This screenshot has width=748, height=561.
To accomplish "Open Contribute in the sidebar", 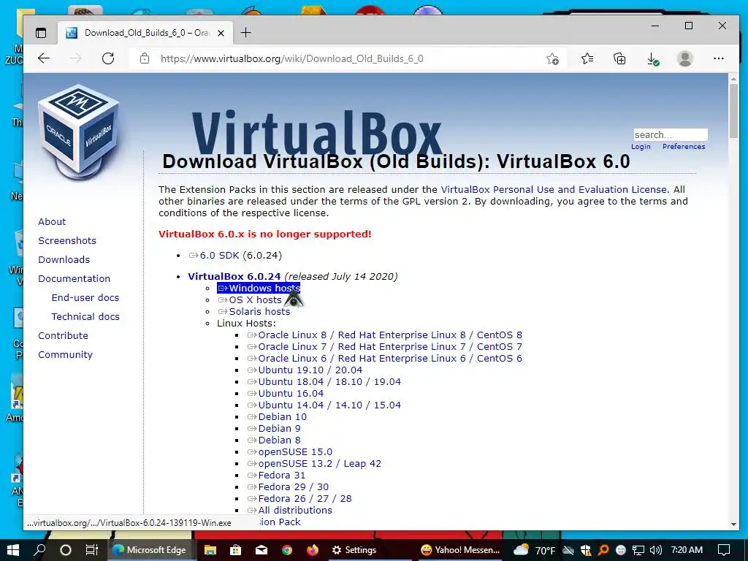I will tap(63, 336).
